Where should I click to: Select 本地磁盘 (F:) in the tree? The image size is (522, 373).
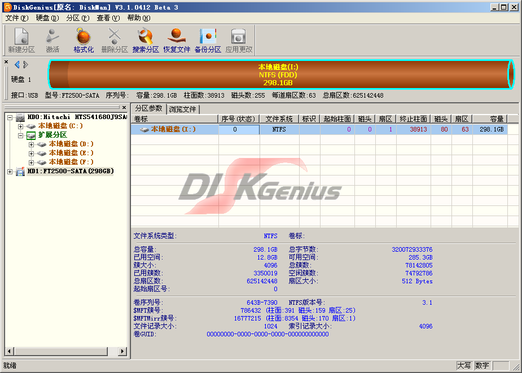coord(71,162)
